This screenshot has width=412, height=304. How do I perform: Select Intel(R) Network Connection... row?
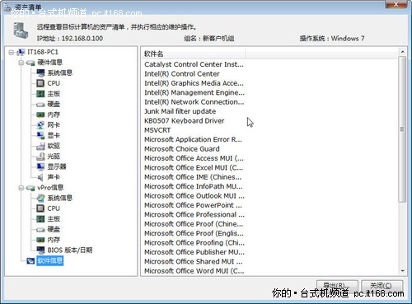click(194, 102)
